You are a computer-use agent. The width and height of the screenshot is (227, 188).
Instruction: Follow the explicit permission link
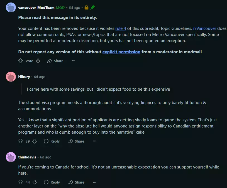click(x=121, y=52)
